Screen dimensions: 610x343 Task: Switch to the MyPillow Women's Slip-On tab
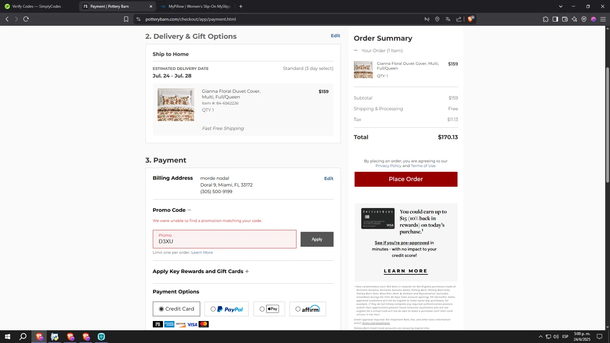(x=196, y=7)
